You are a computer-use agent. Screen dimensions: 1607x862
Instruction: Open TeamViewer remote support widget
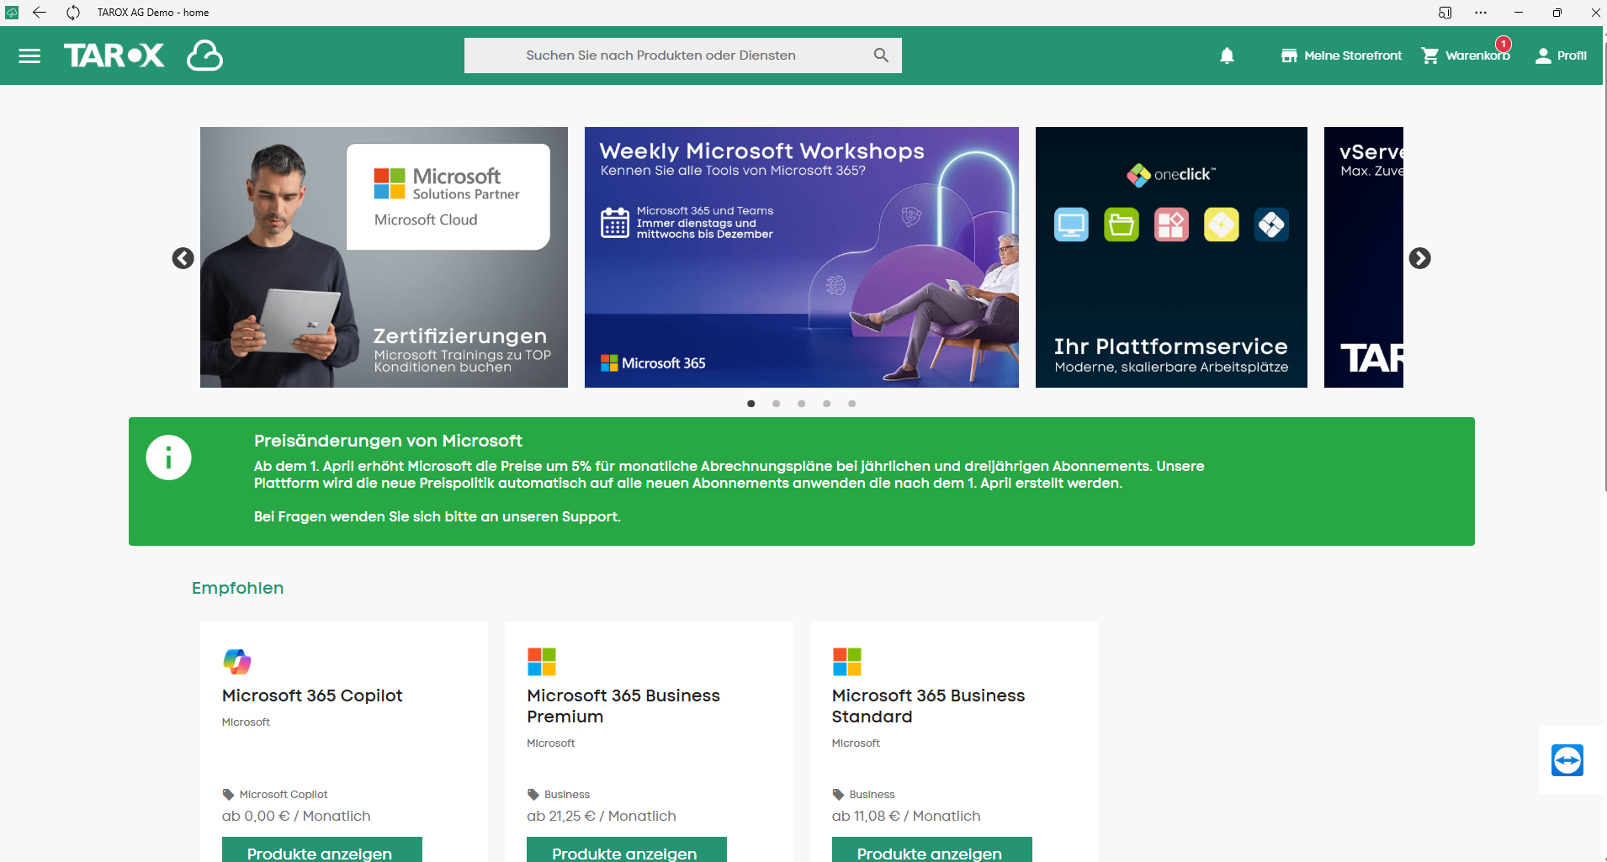click(x=1567, y=760)
